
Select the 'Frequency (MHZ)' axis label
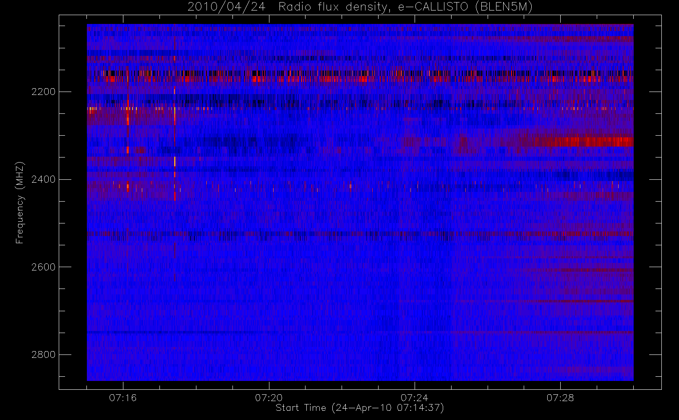click(20, 202)
